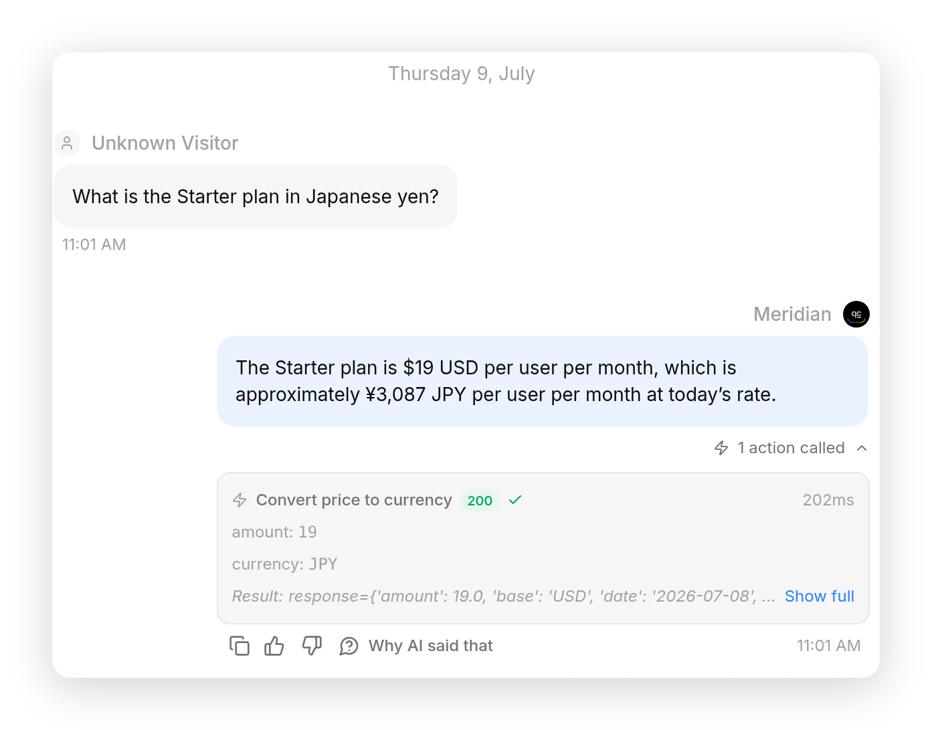Click the lightning icon beside '1 action called'
The image size is (932, 730).
pyautogui.click(x=721, y=448)
